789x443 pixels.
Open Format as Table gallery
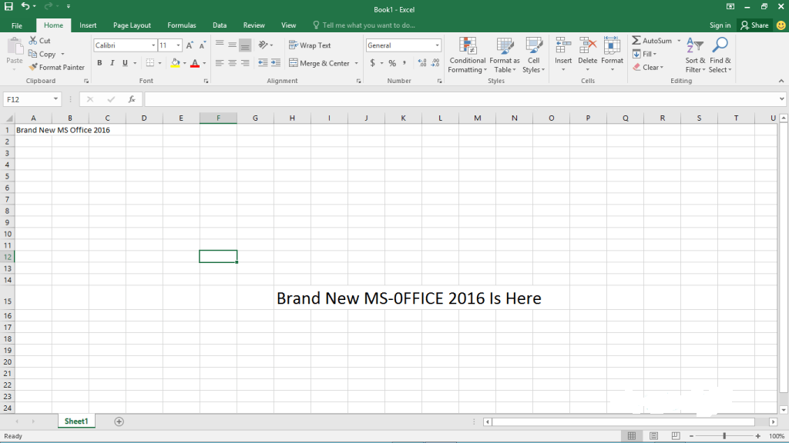[x=505, y=55]
